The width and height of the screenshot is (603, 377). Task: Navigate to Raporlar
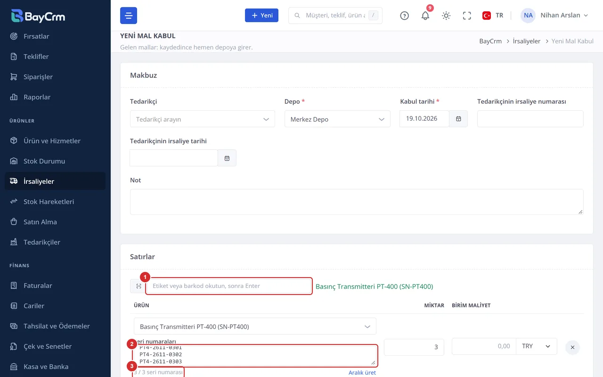coord(55,97)
